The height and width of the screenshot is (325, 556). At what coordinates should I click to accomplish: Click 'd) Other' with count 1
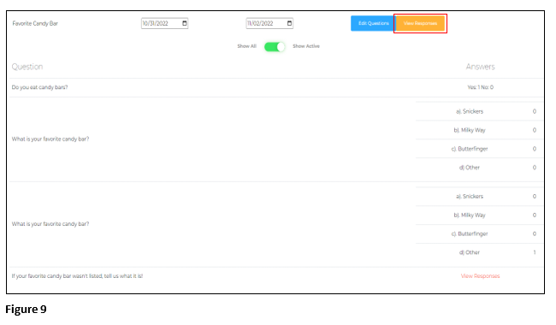[470, 252]
